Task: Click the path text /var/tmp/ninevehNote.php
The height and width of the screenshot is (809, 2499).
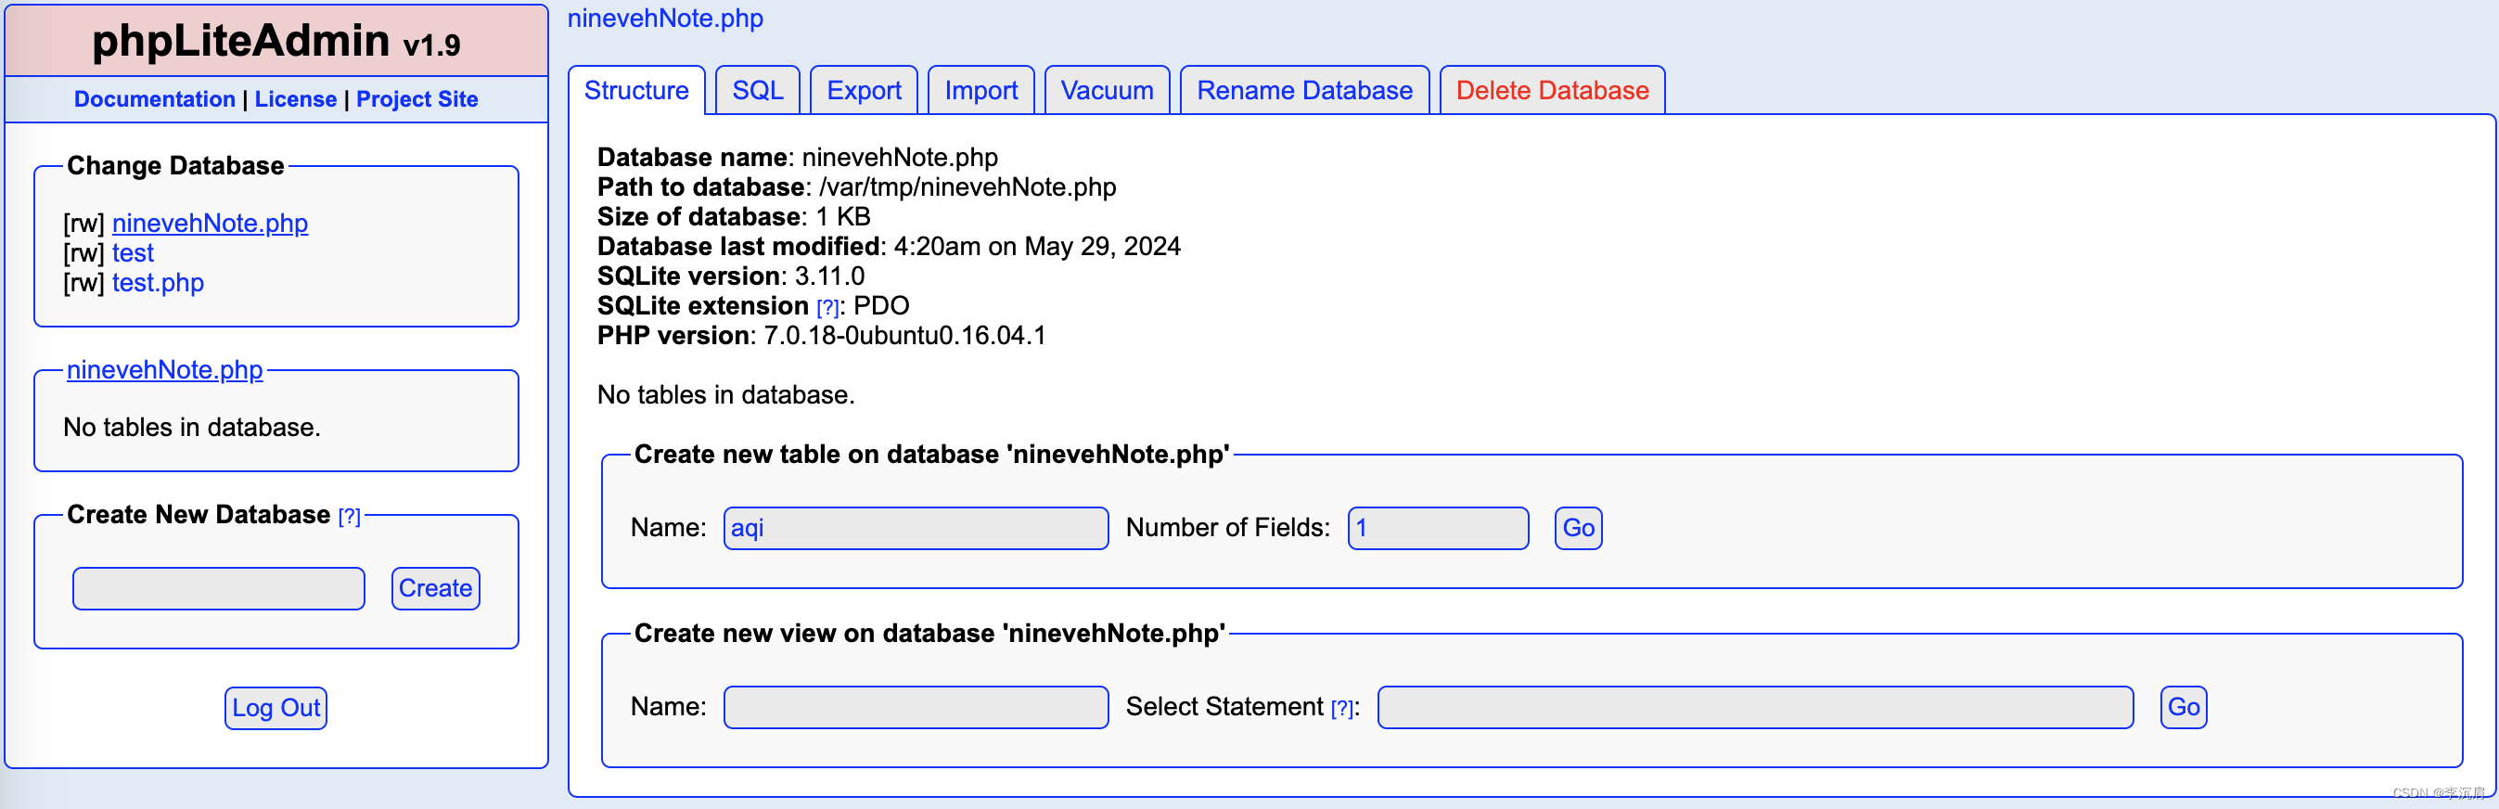Action: pos(968,187)
